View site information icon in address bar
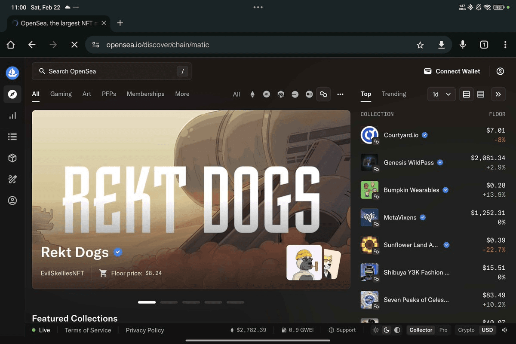 click(x=96, y=45)
